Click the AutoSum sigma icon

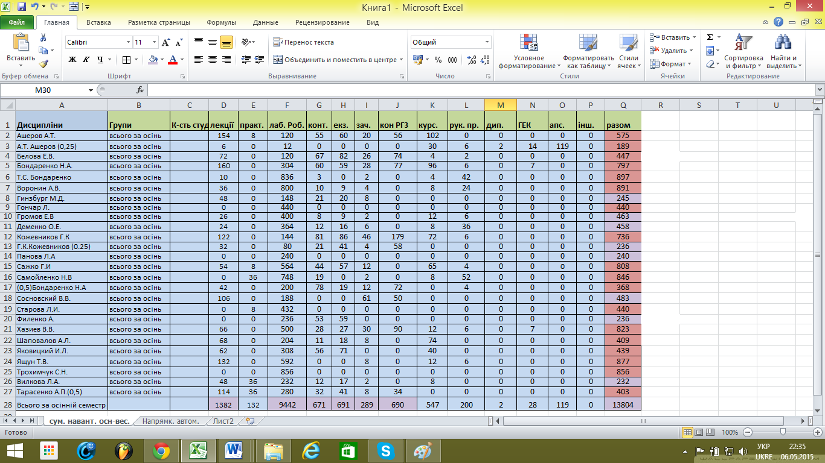pos(710,37)
